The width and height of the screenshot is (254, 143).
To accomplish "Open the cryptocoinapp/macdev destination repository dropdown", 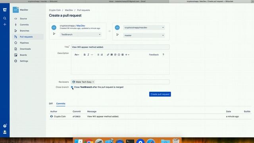I will click(144, 27).
